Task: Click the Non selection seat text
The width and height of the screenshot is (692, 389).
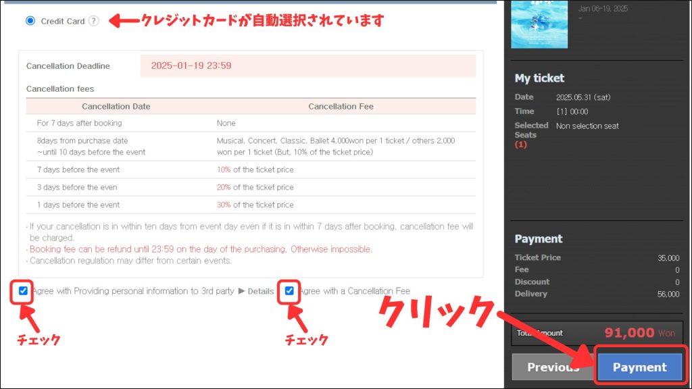Action: [587, 126]
